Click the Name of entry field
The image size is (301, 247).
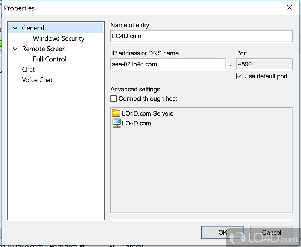click(x=201, y=36)
